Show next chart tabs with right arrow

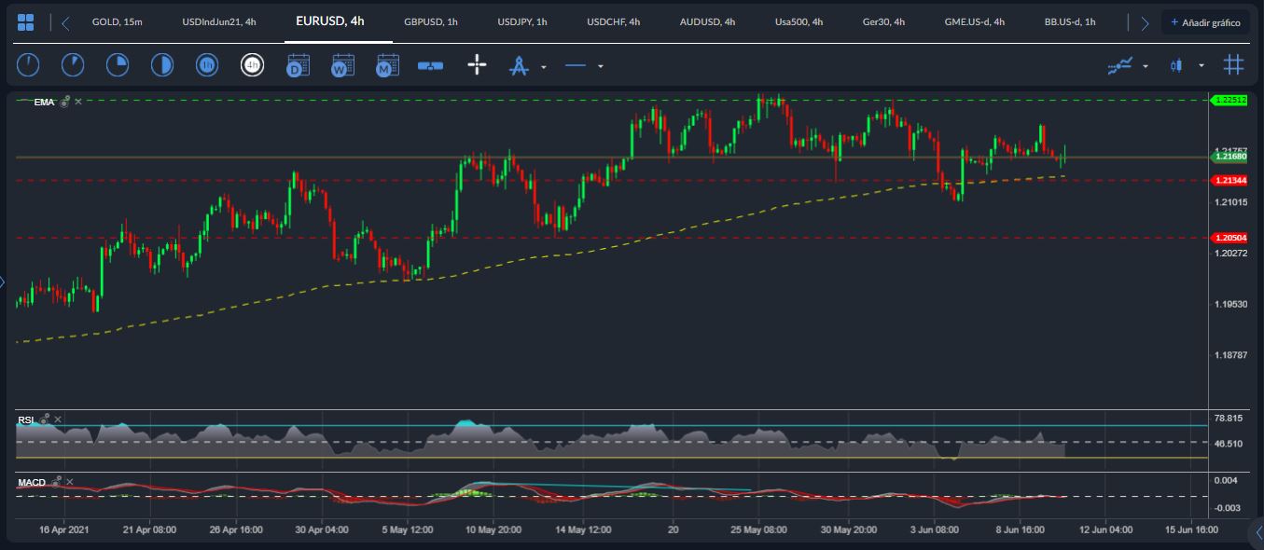pos(1145,23)
